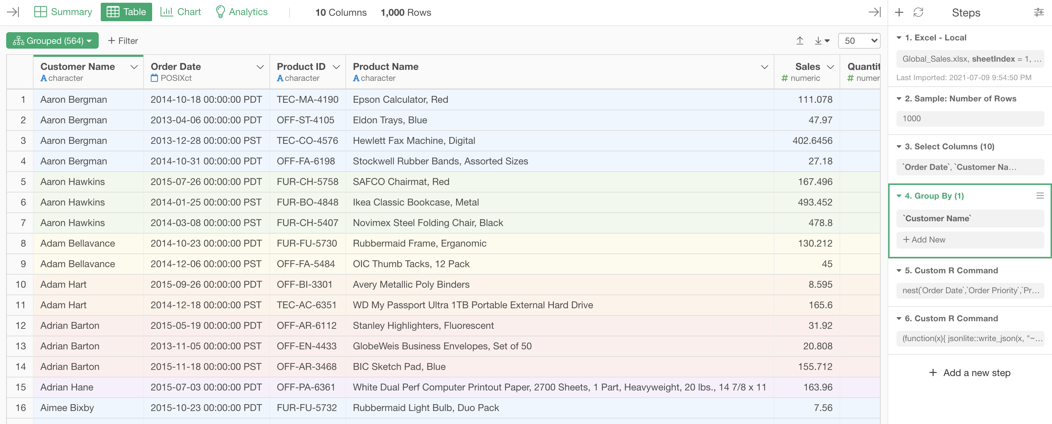Select the 'TEC-MA-4190' cell

[307, 100]
